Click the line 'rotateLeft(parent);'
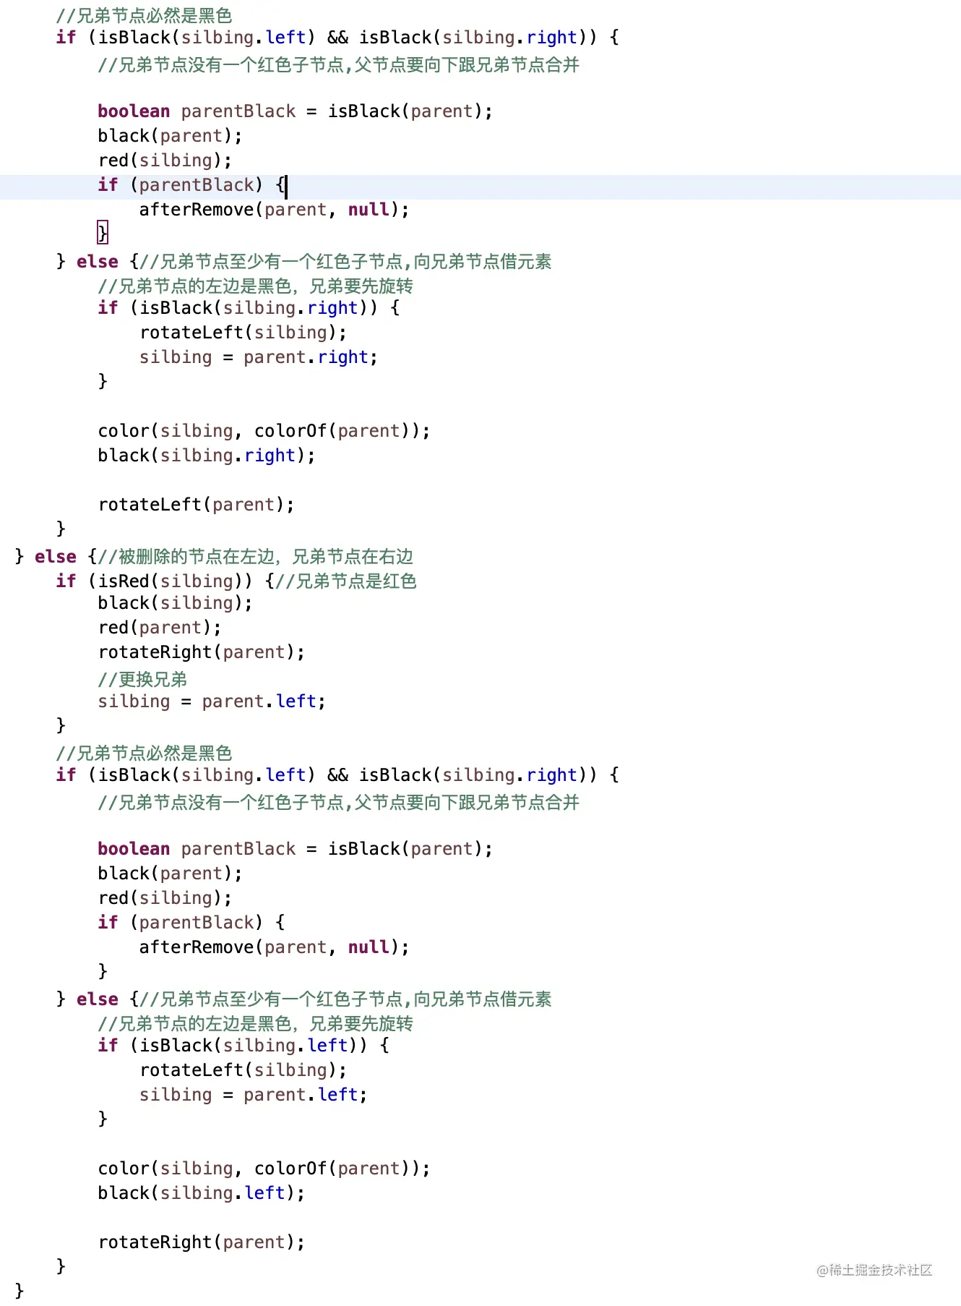961x1306 pixels. click(x=197, y=505)
